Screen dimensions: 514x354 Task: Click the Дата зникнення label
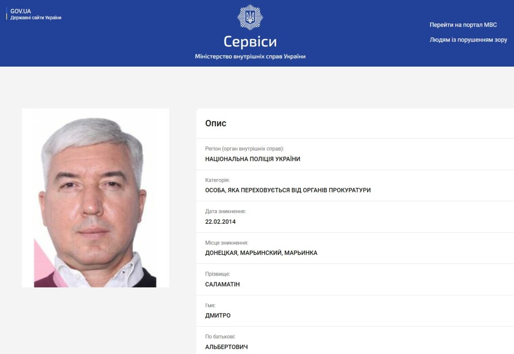[225, 211]
